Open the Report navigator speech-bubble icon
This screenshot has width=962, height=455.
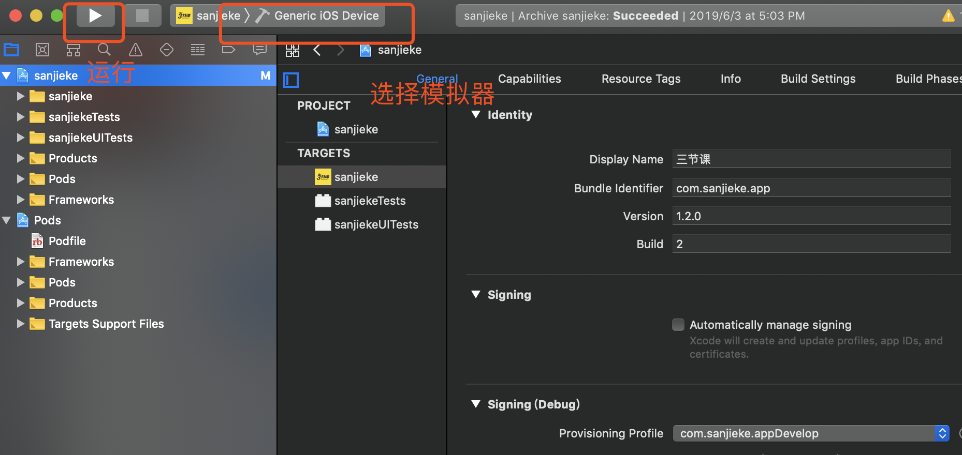point(259,50)
